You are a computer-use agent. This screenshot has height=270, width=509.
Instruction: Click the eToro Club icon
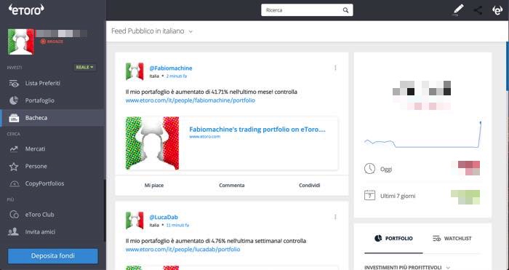14,215
